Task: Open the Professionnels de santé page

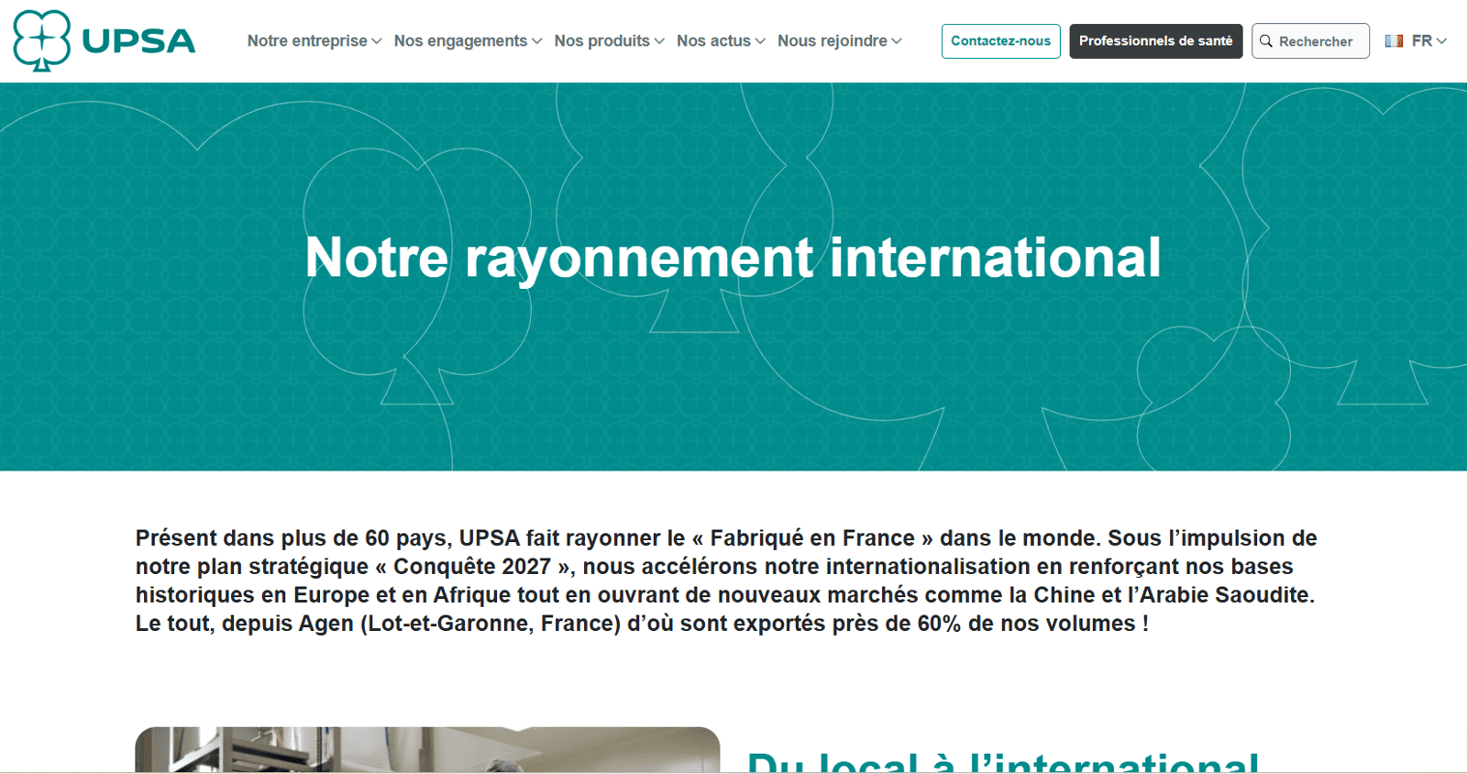Action: pos(1156,41)
